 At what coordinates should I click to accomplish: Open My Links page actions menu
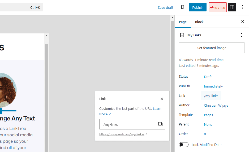241,35
